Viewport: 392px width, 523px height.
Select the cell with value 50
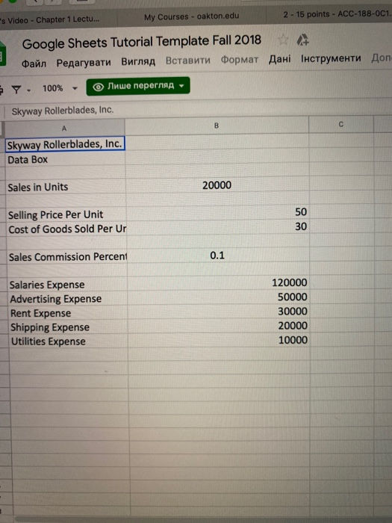tap(218, 212)
